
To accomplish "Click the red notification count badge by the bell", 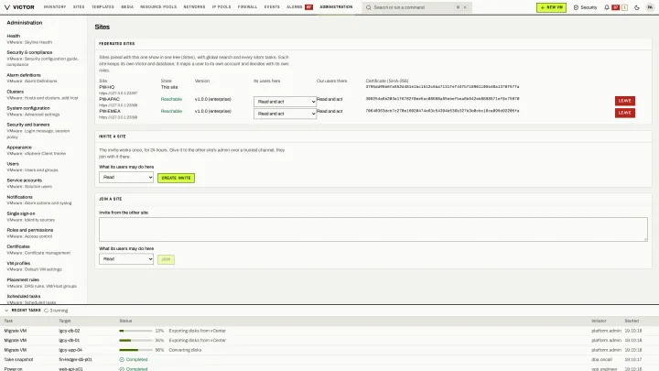I will [x=616, y=7].
